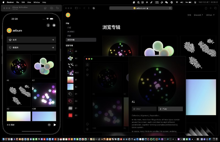This screenshot has height=142, width=220.
Task: Click the Star button in the A1 detail panel
Action: pos(144,109)
